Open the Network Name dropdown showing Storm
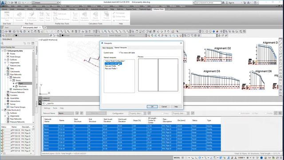 (x=66, y=113)
